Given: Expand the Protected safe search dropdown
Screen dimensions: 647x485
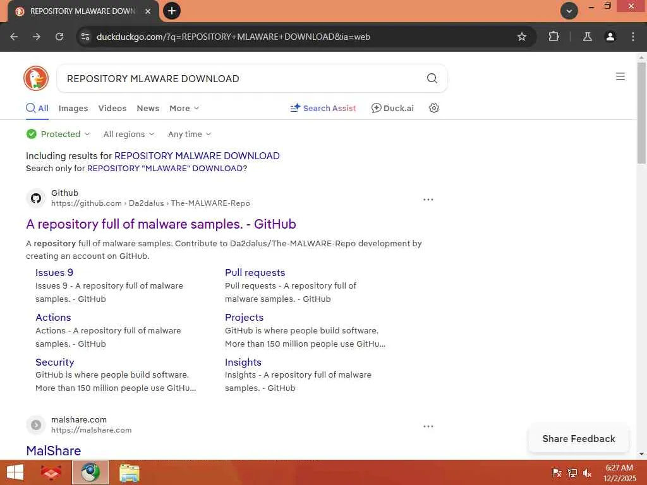Looking at the screenshot, I should (x=57, y=134).
